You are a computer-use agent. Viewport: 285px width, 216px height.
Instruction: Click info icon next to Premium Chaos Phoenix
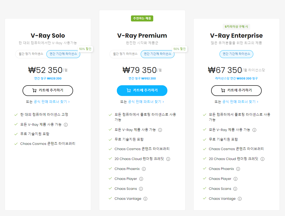(x=144, y=169)
